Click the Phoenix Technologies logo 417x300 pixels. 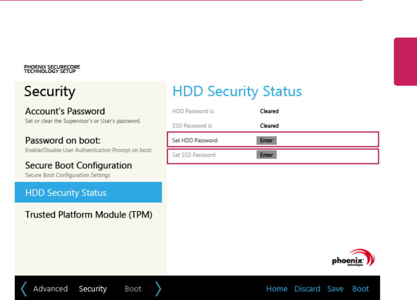click(x=353, y=259)
